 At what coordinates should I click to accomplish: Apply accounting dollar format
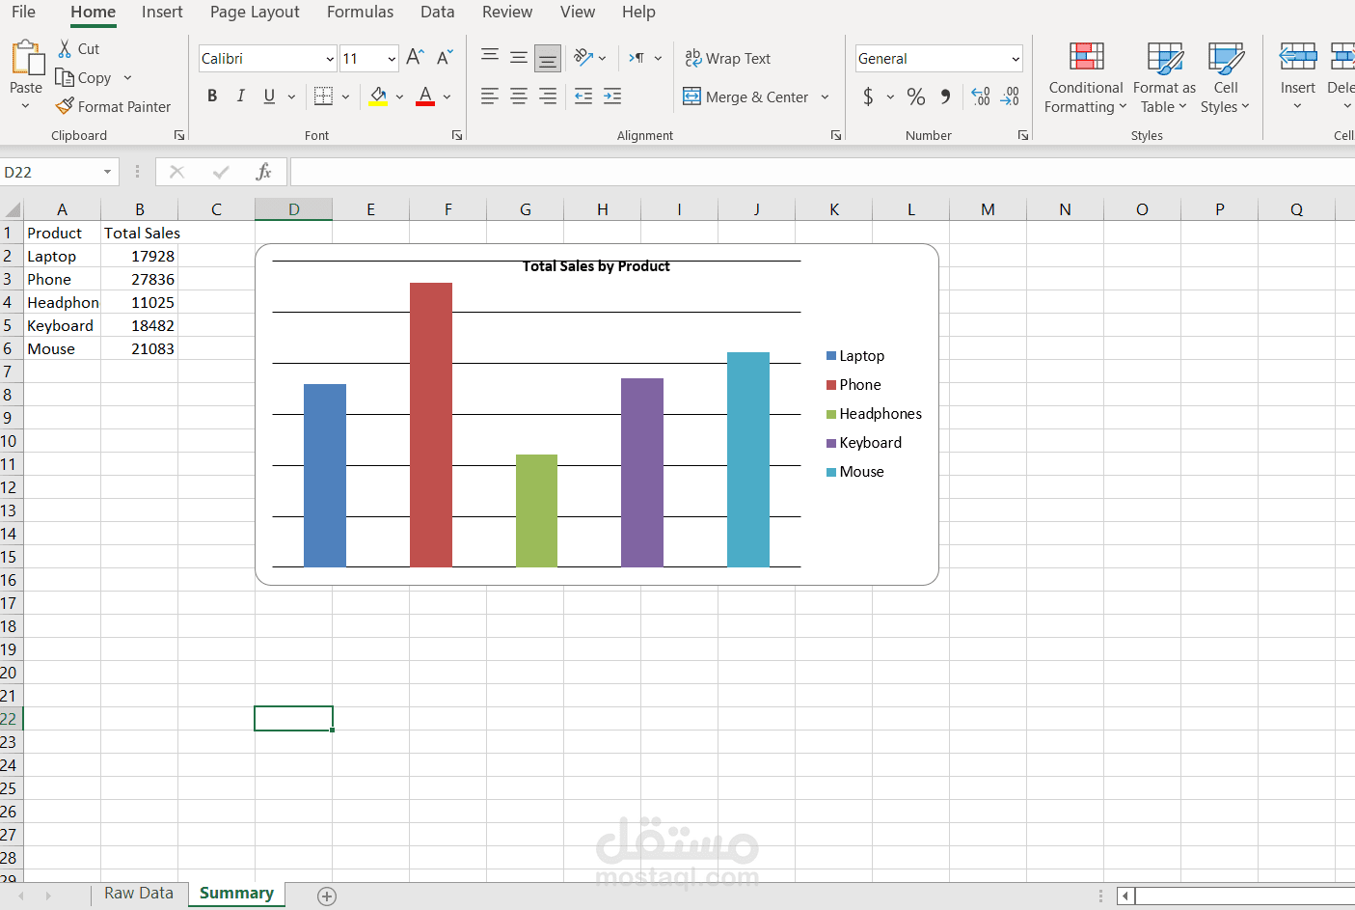869,96
